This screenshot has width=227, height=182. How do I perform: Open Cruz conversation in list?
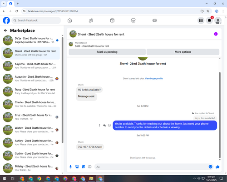pos(30,117)
